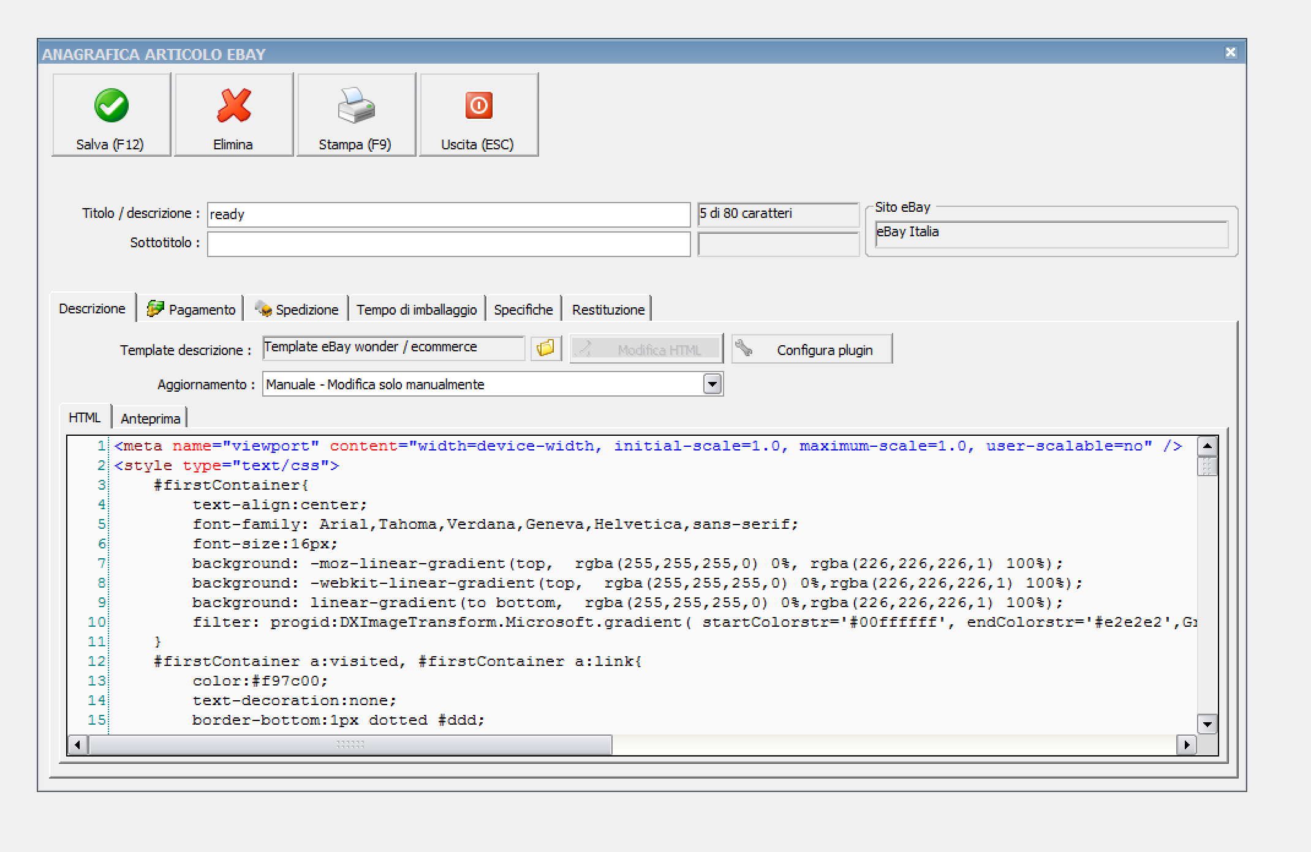Switch to the Tempo di imballaggio tab
The image size is (1311, 852).
417,309
